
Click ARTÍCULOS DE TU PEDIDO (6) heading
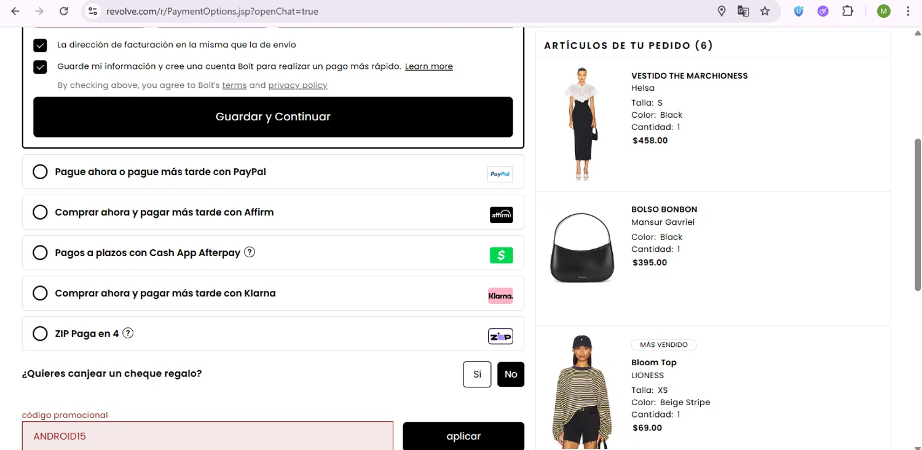[628, 45]
